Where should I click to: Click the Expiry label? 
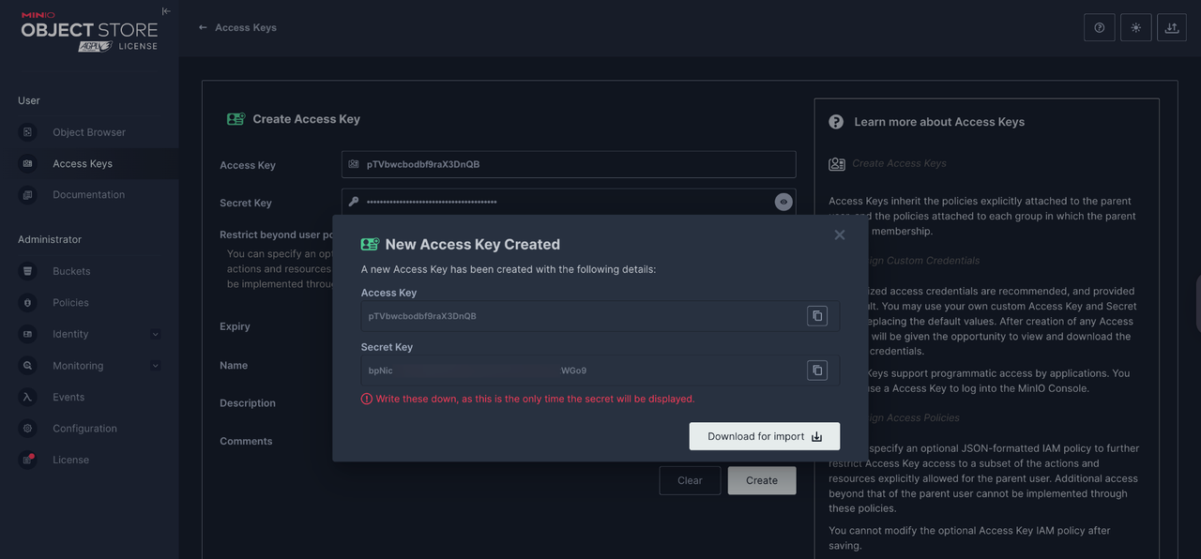(235, 326)
